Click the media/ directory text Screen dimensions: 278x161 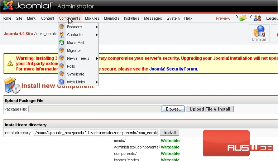(x=120, y=141)
